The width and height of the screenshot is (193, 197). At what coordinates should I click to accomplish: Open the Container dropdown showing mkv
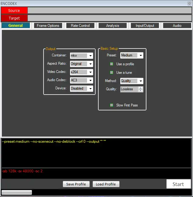pyautogui.click(x=82, y=56)
